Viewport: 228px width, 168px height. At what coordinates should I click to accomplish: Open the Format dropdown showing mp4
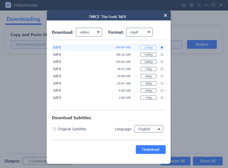(x=139, y=32)
